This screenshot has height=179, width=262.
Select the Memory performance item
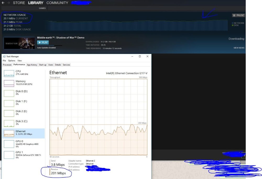tap(24, 83)
